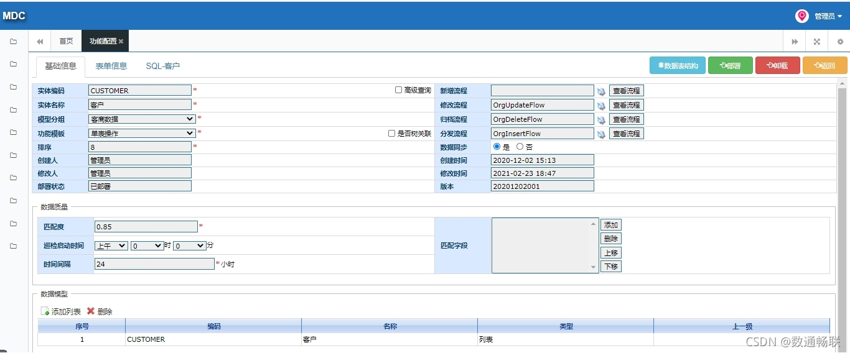Open the 功能模板 dropdown showing 单表操作

[142, 133]
